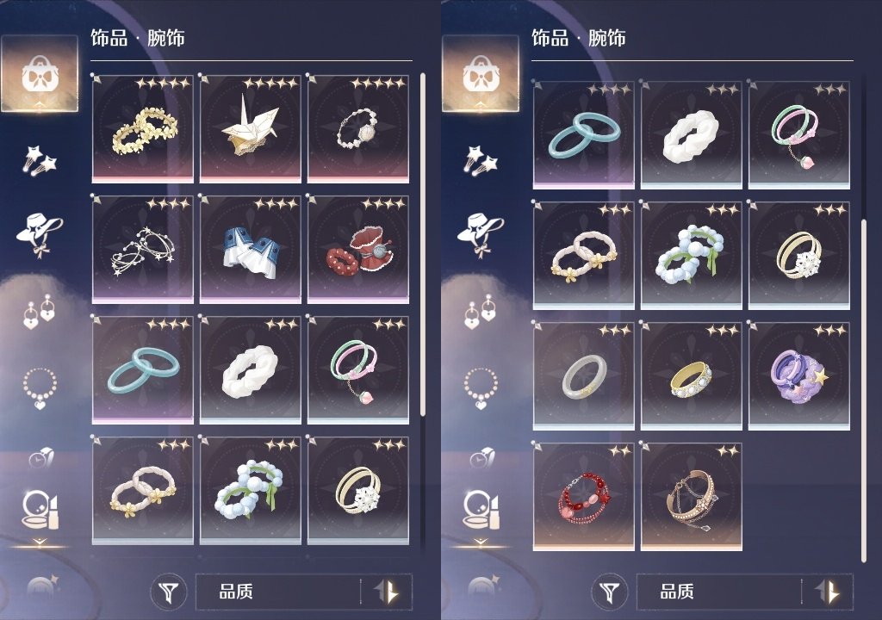Viewport: 882px width, 620px height.
Task: Open the makeup compact and lipstick category in left panel
Action: 40,511
